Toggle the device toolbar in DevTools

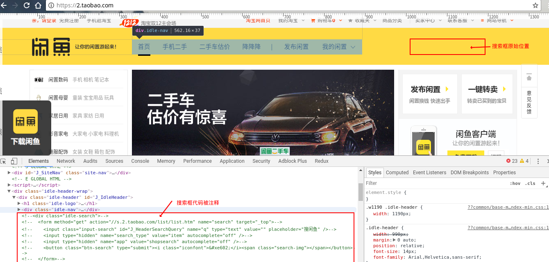14,161
